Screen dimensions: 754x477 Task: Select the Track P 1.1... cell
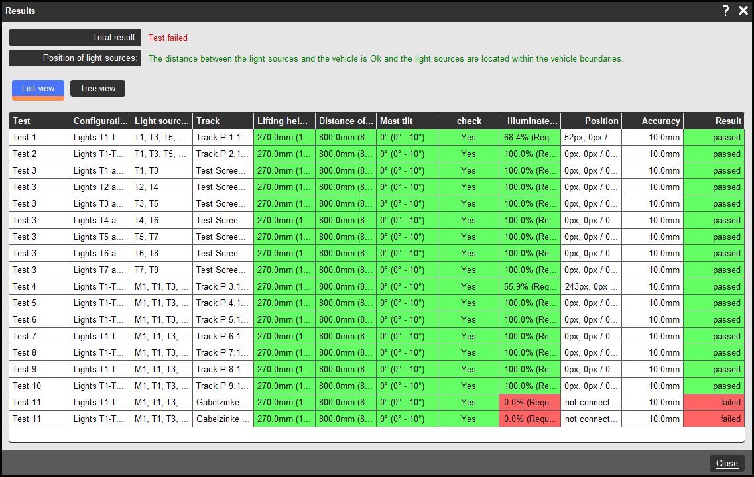(223, 137)
